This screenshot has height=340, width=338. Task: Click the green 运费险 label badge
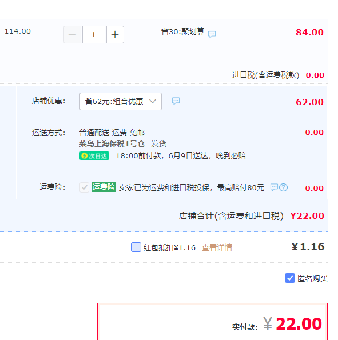pos(104,187)
